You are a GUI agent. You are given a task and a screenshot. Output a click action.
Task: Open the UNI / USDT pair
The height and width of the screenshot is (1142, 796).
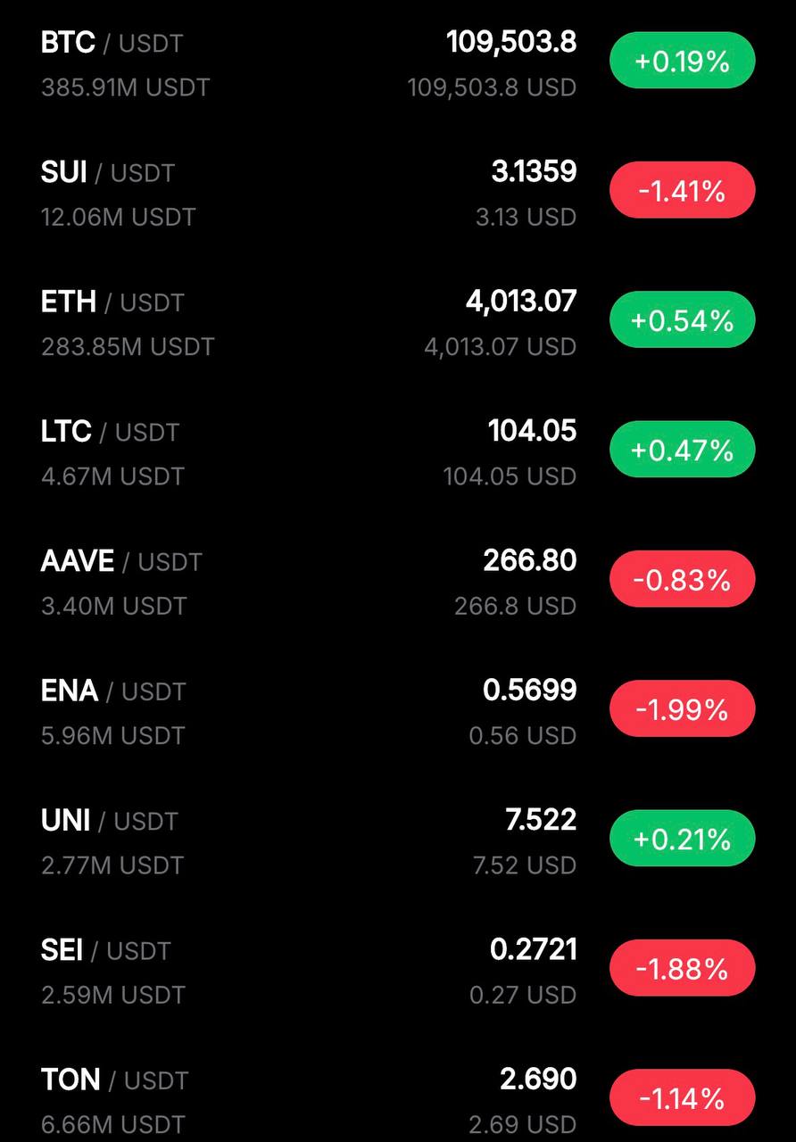398,841
